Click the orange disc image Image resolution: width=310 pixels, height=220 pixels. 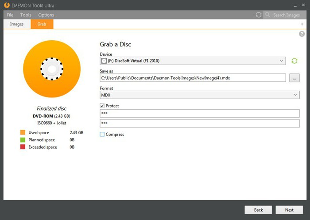(x=52, y=69)
